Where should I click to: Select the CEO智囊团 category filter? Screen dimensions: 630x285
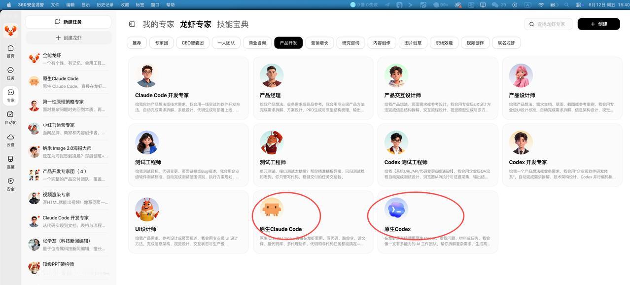(193, 43)
